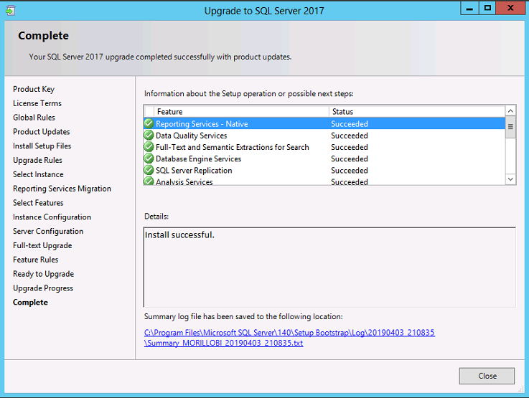Click the Global Rules step
529x398 pixels.
pos(34,118)
